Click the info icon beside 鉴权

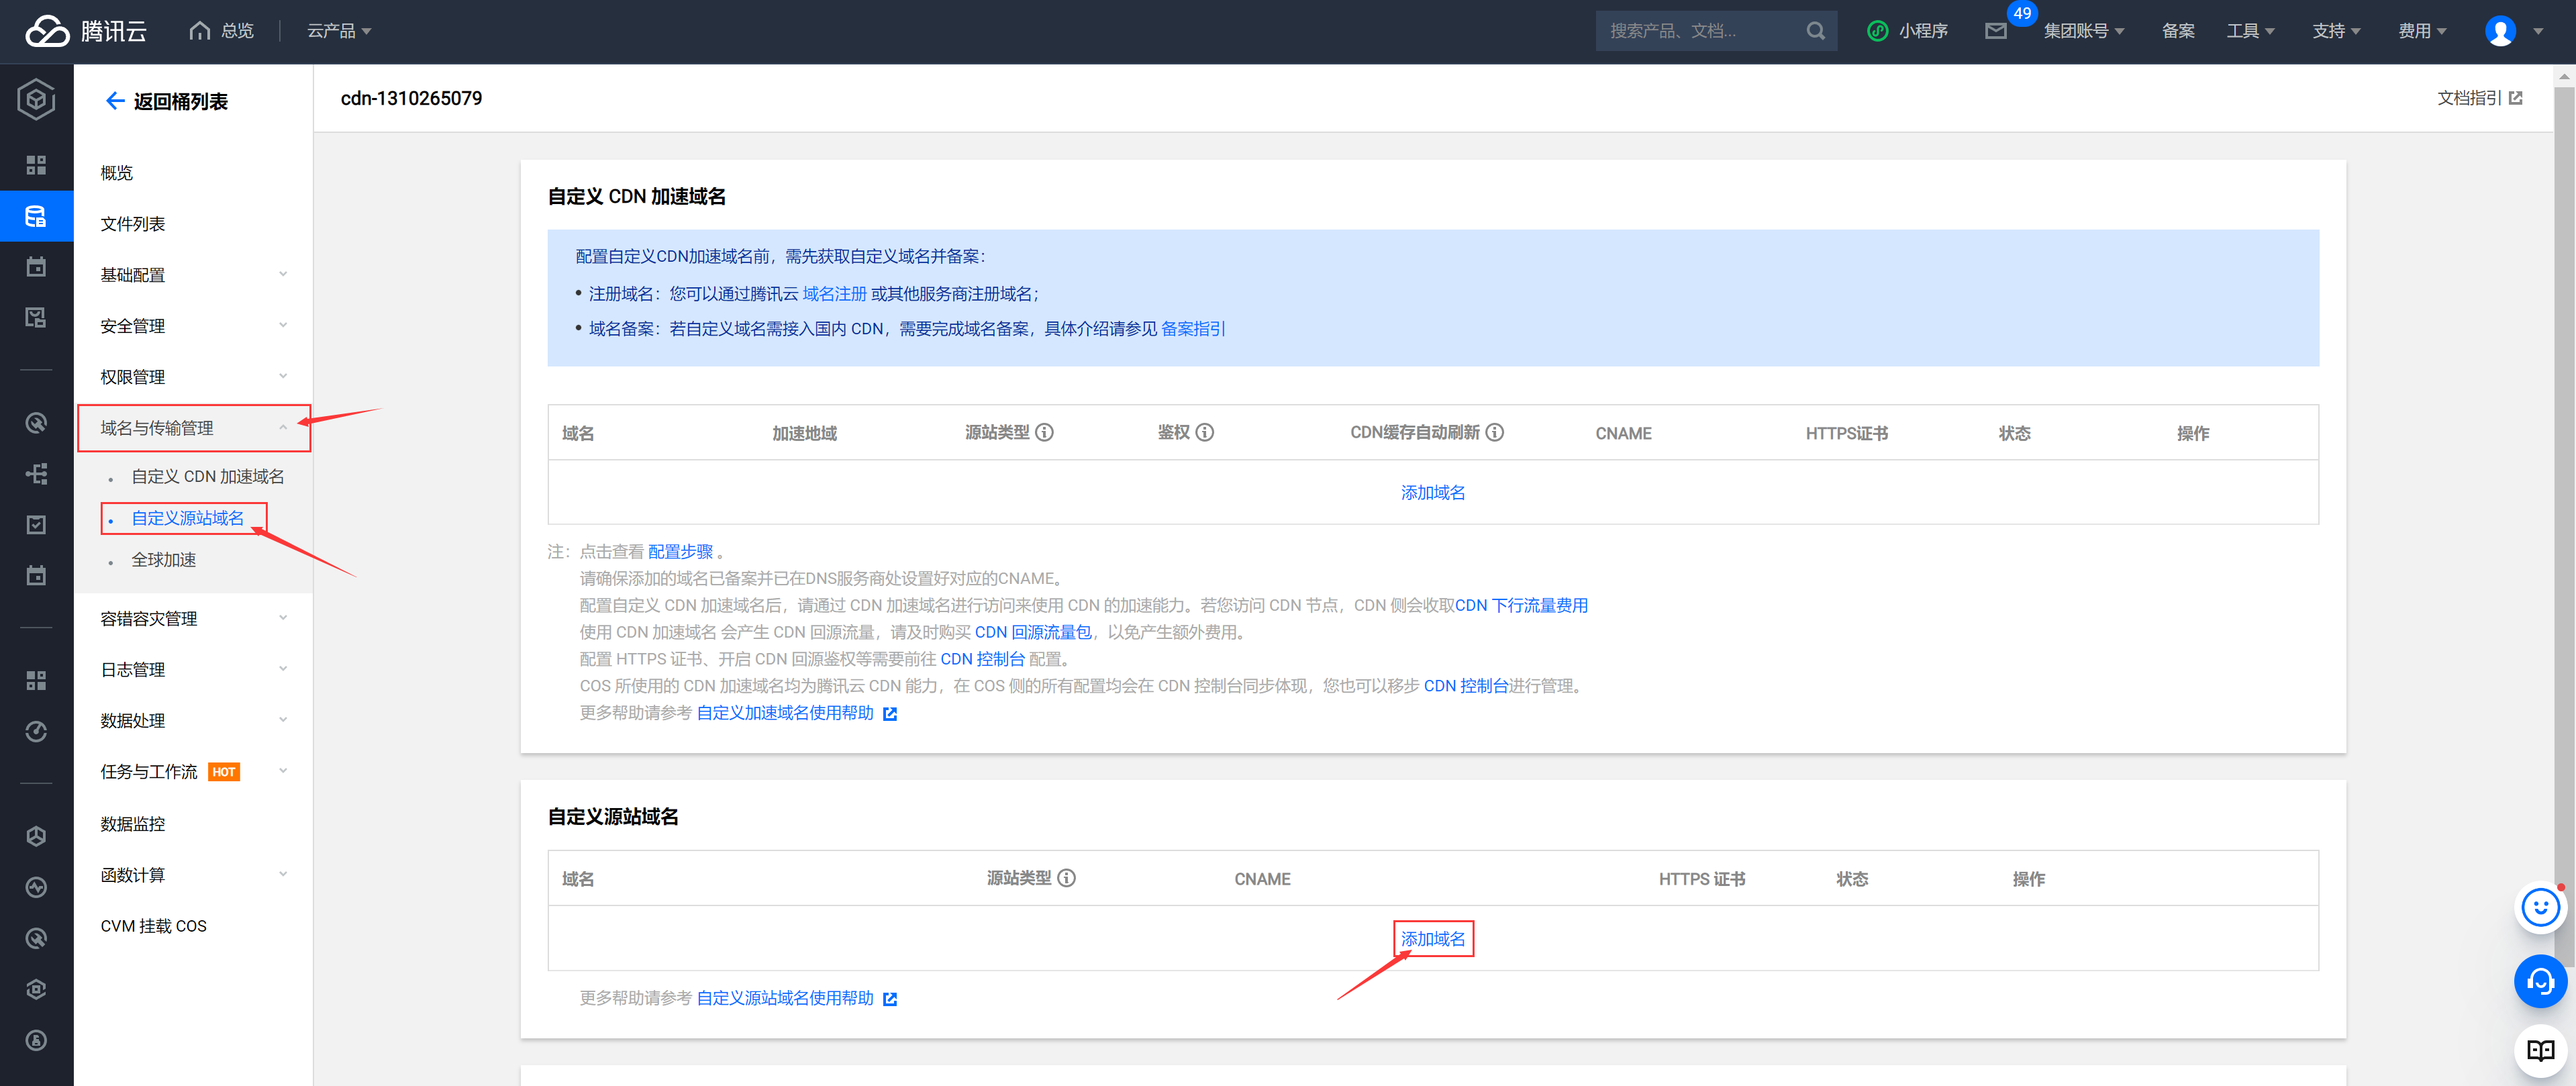point(1205,432)
